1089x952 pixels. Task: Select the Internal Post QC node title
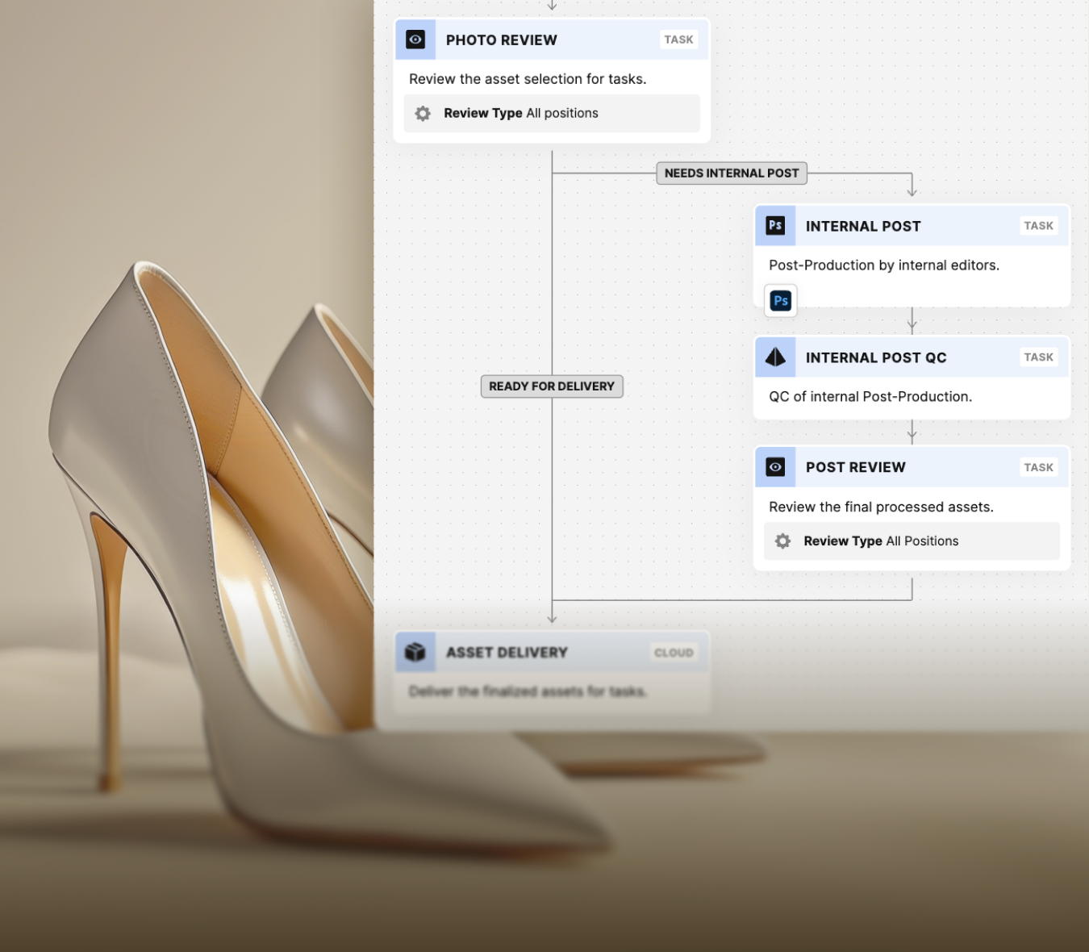click(x=876, y=357)
